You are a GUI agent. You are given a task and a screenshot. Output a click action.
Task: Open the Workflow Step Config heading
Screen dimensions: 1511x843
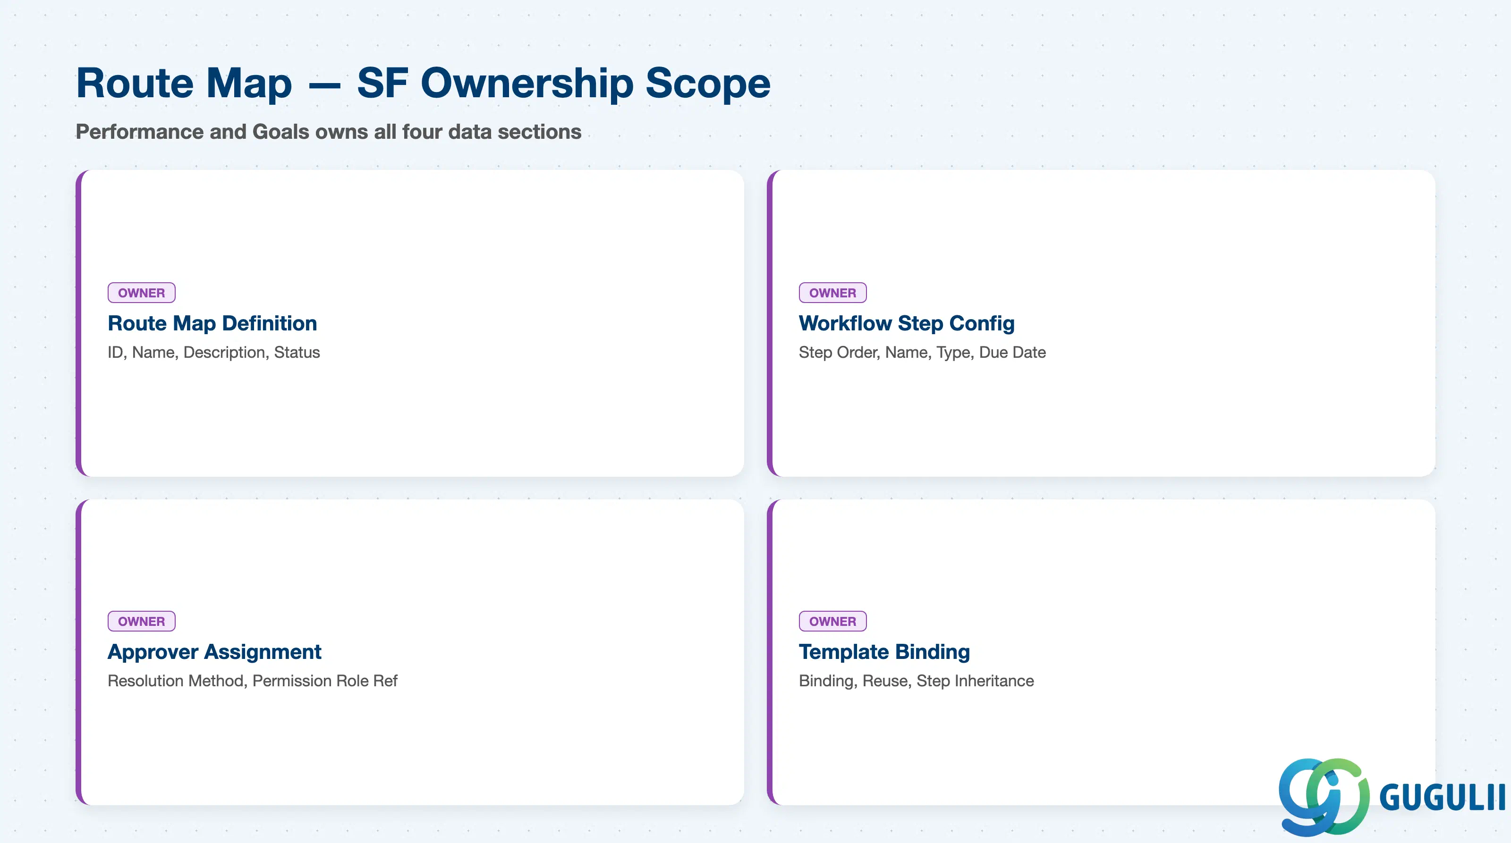[906, 324]
